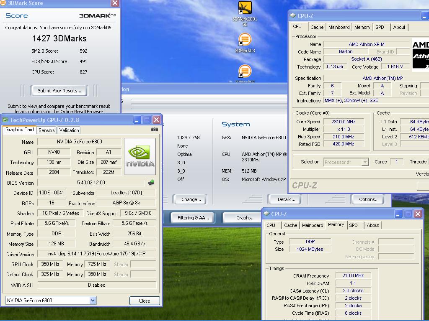Click the memory Size 1024 MBytes value

click(310, 249)
